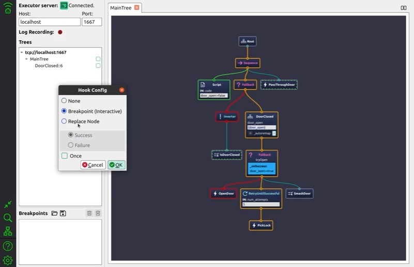Select the DoorClosed::6 tree item
Screen dimensions: 414x267
pyautogui.click(x=49, y=66)
